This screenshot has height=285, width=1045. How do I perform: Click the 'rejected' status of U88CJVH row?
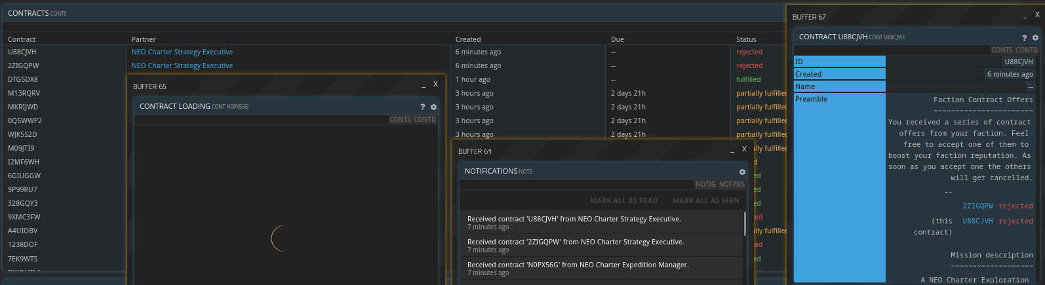coord(749,52)
